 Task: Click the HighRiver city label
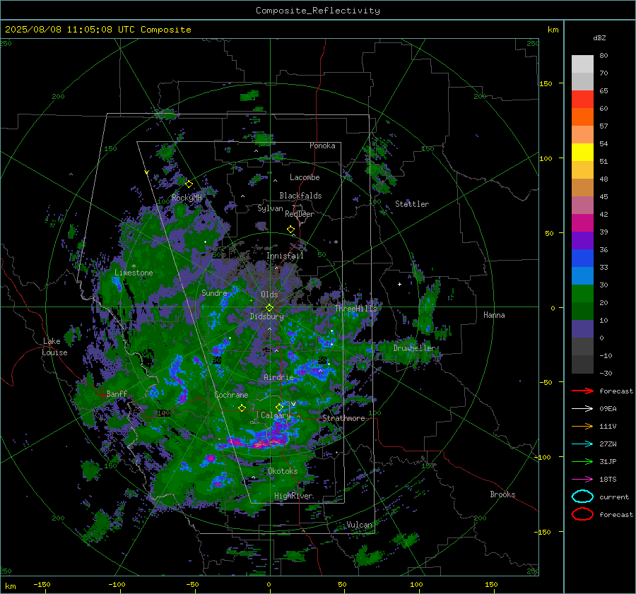pyautogui.click(x=293, y=496)
